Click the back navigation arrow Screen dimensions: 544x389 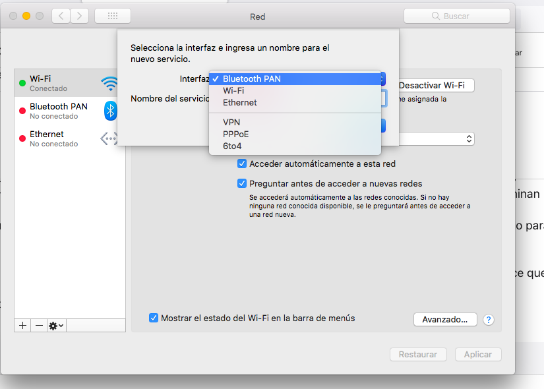pyautogui.click(x=61, y=16)
